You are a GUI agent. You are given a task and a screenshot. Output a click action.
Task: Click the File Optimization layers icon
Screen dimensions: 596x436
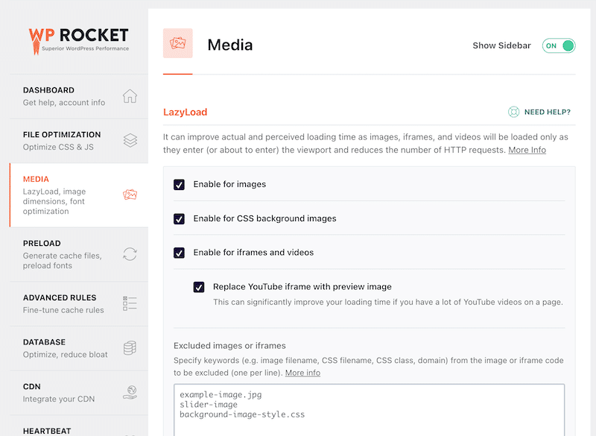tap(130, 141)
